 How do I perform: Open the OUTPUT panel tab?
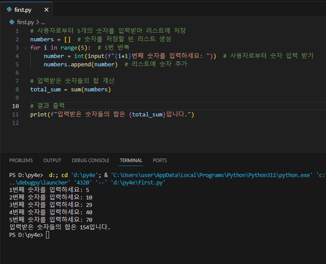52,160
